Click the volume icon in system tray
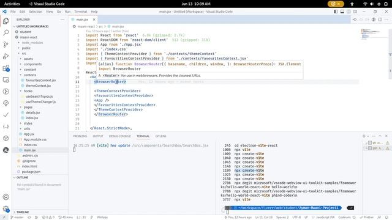The width and height of the screenshot is (392, 220). click(x=372, y=4)
